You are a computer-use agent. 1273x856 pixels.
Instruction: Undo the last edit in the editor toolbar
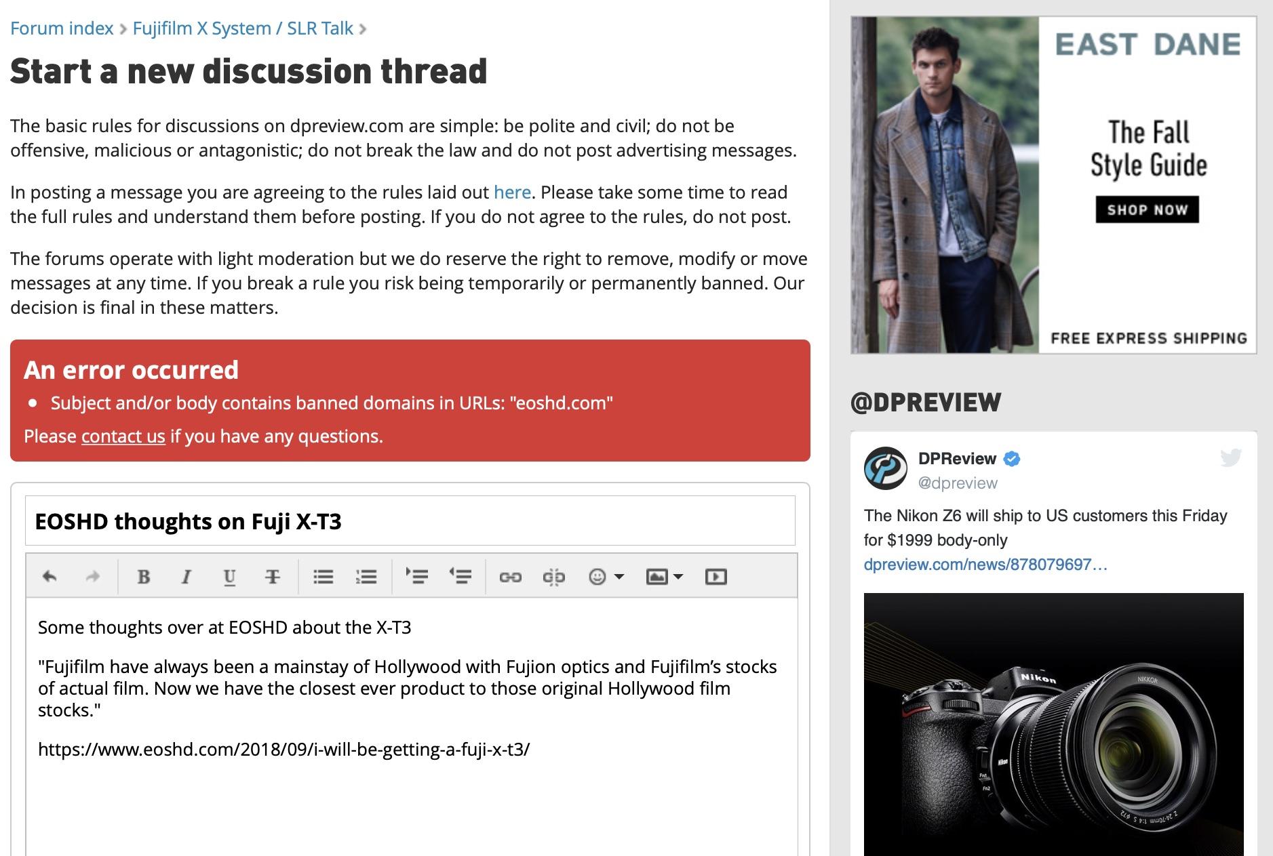pos(50,577)
